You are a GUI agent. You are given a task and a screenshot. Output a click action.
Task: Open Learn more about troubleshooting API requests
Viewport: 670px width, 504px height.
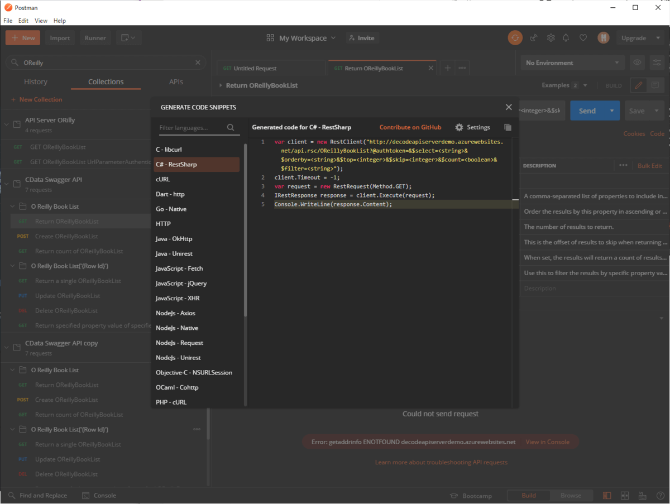point(441,462)
